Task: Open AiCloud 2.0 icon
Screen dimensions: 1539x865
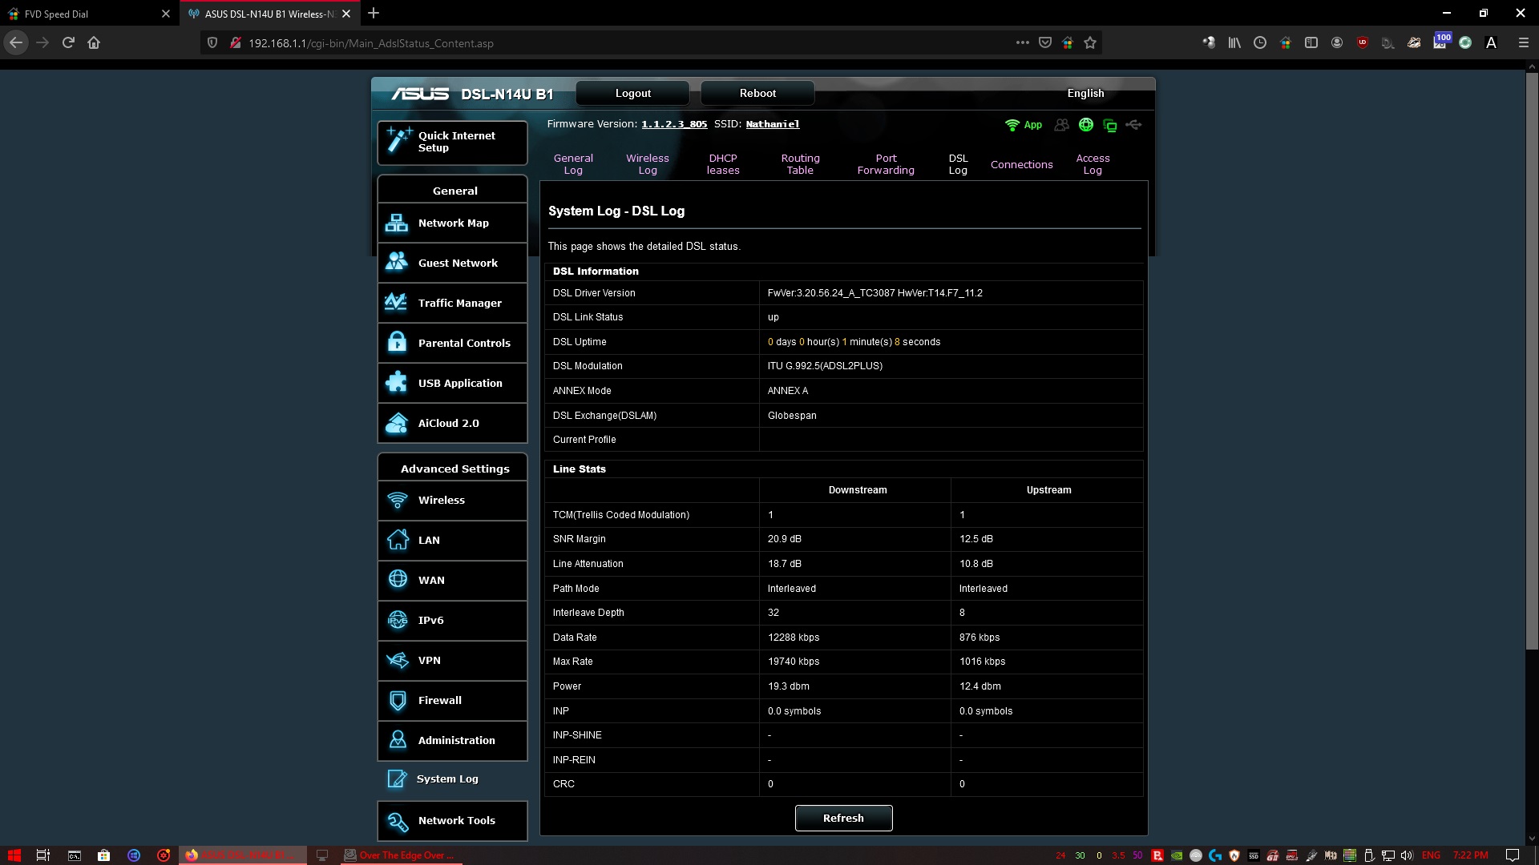Action: (x=397, y=423)
